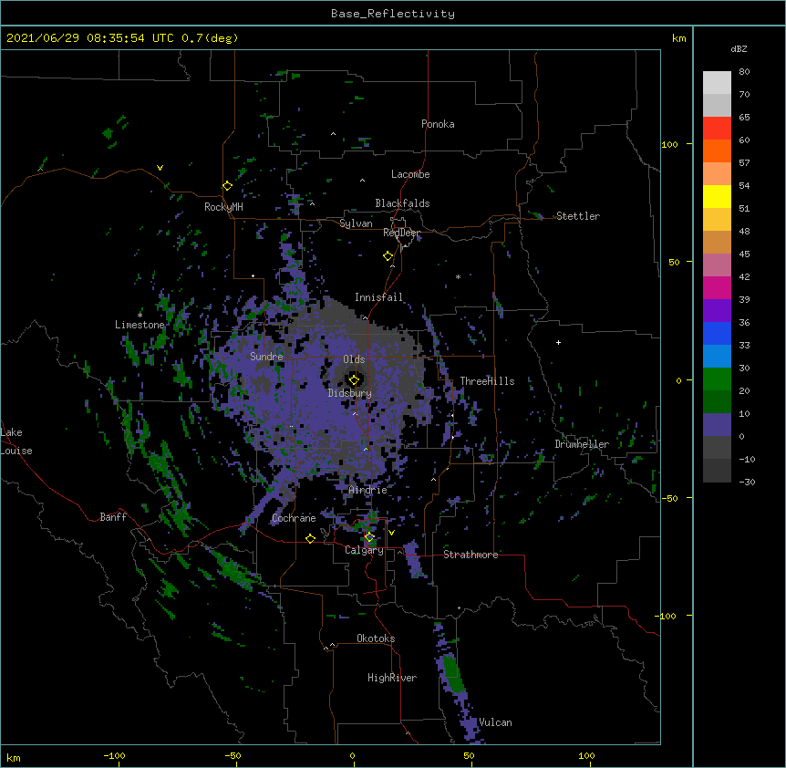The width and height of the screenshot is (786, 768).
Task: Click the Drumheller label
Action: click(x=582, y=444)
